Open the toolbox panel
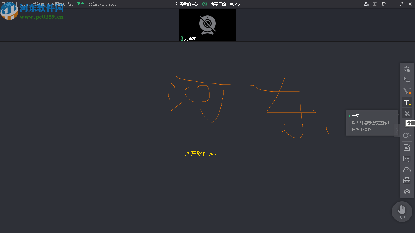 407,180
